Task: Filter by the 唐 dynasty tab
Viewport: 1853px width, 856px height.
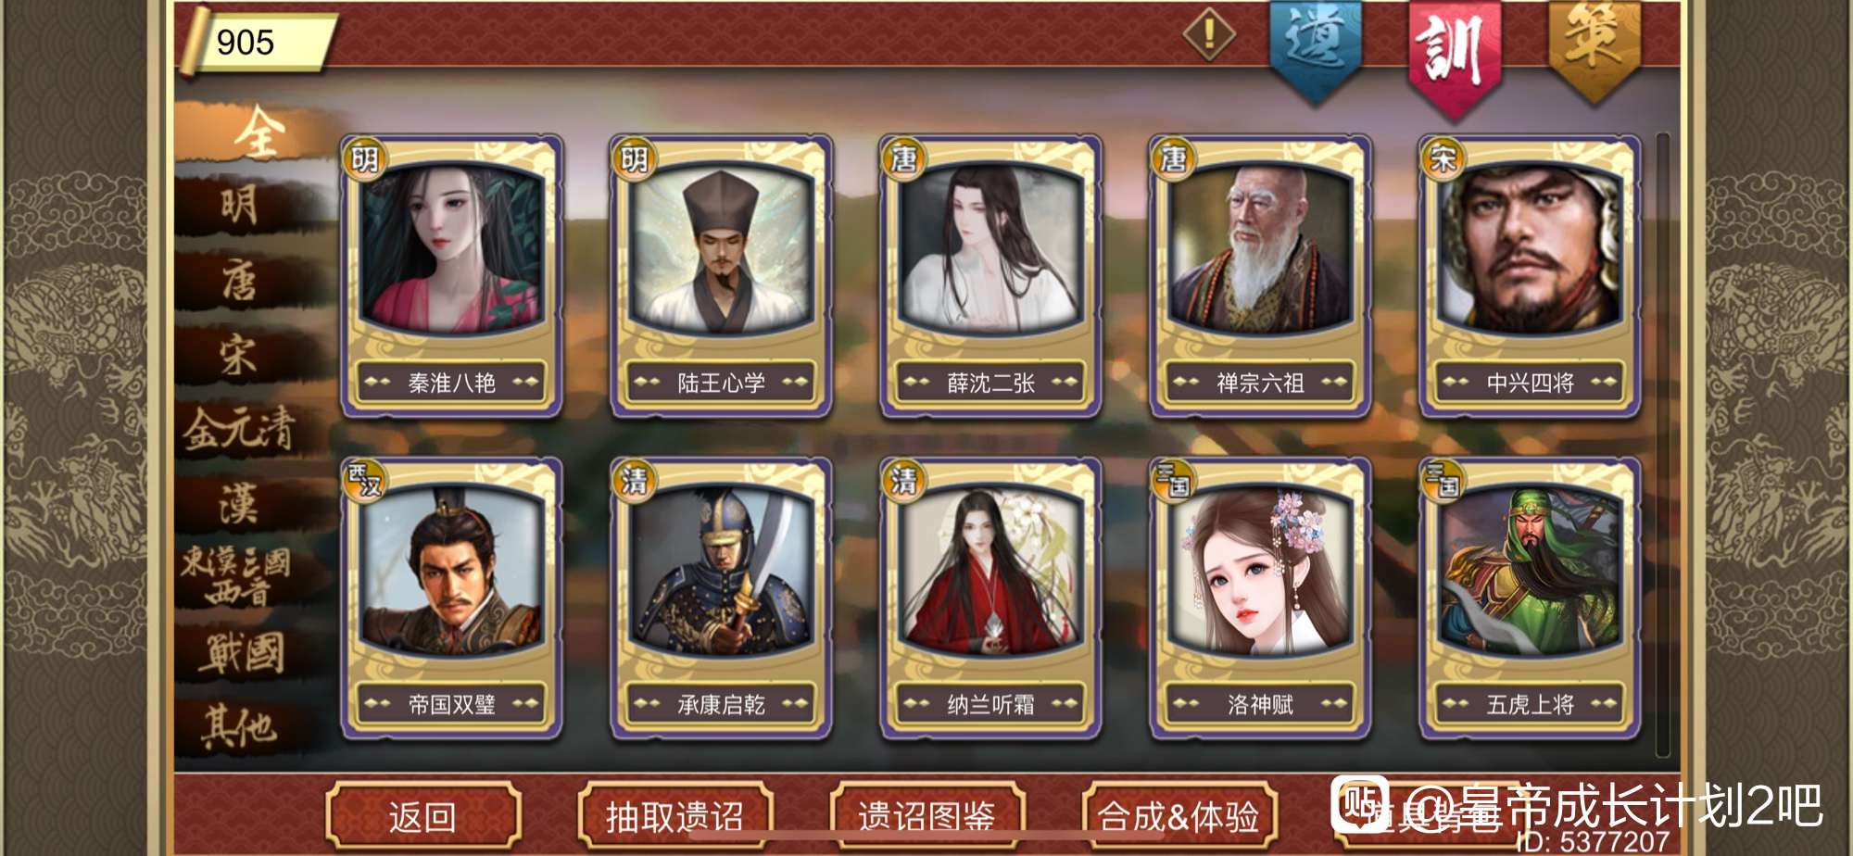Action: point(241,280)
